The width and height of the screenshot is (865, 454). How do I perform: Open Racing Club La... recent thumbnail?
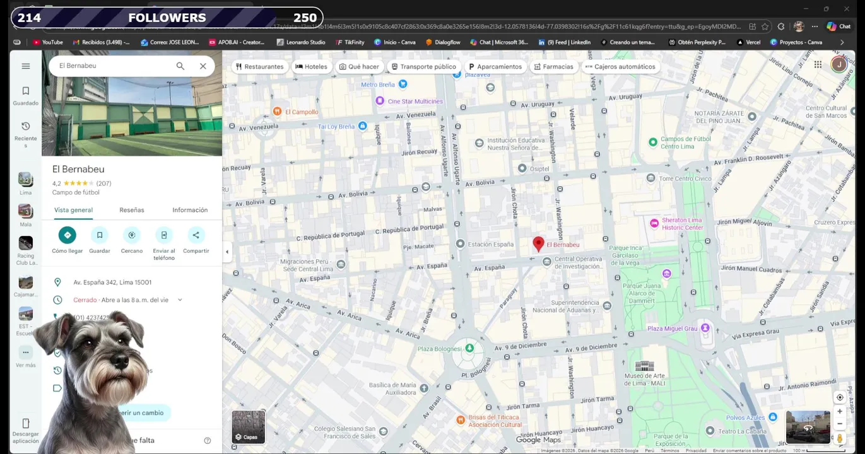point(25,243)
